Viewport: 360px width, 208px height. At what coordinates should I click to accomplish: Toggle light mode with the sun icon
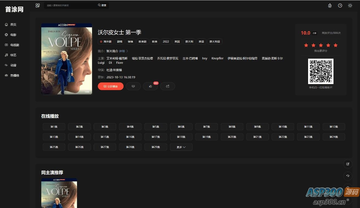click(x=350, y=5)
